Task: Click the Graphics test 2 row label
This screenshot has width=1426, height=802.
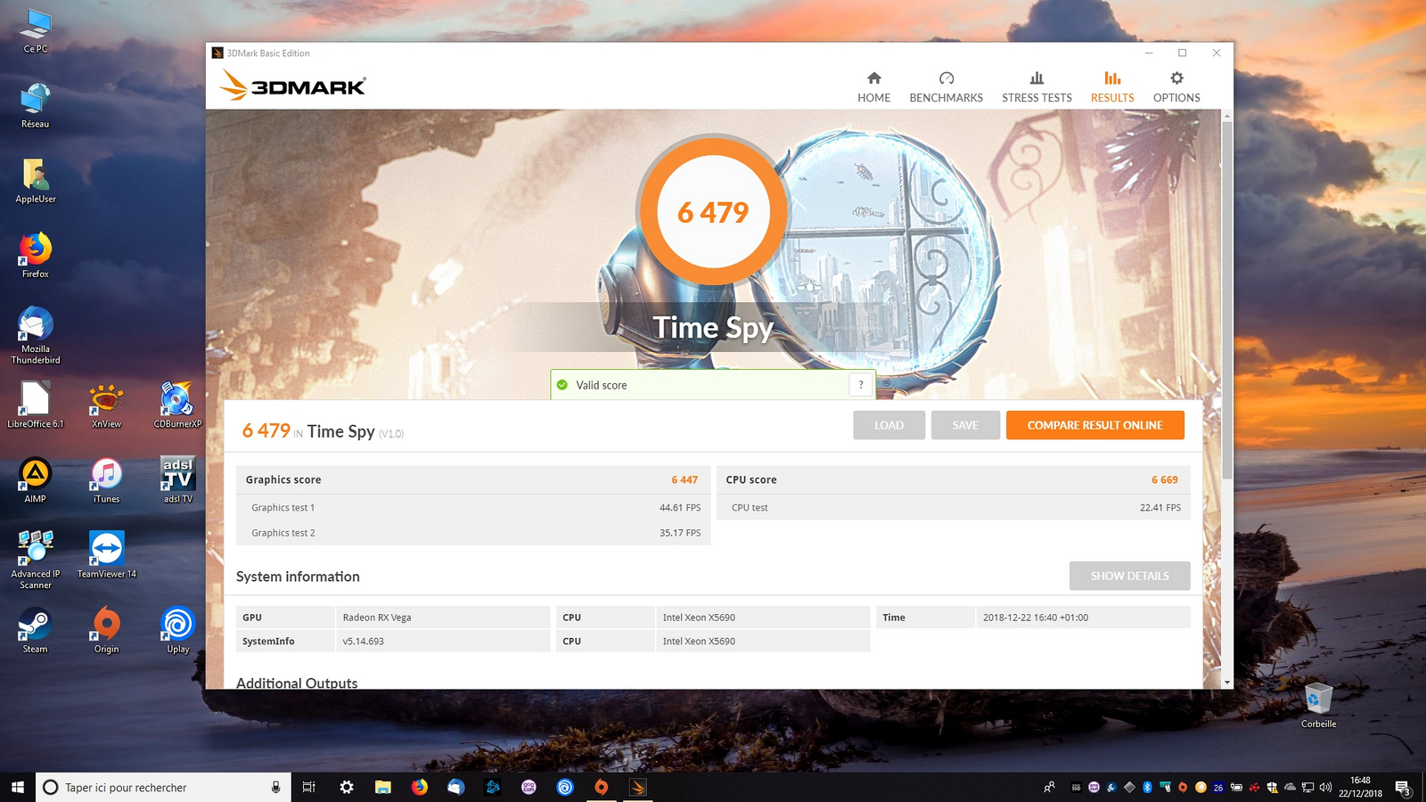Action: [283, 533]
